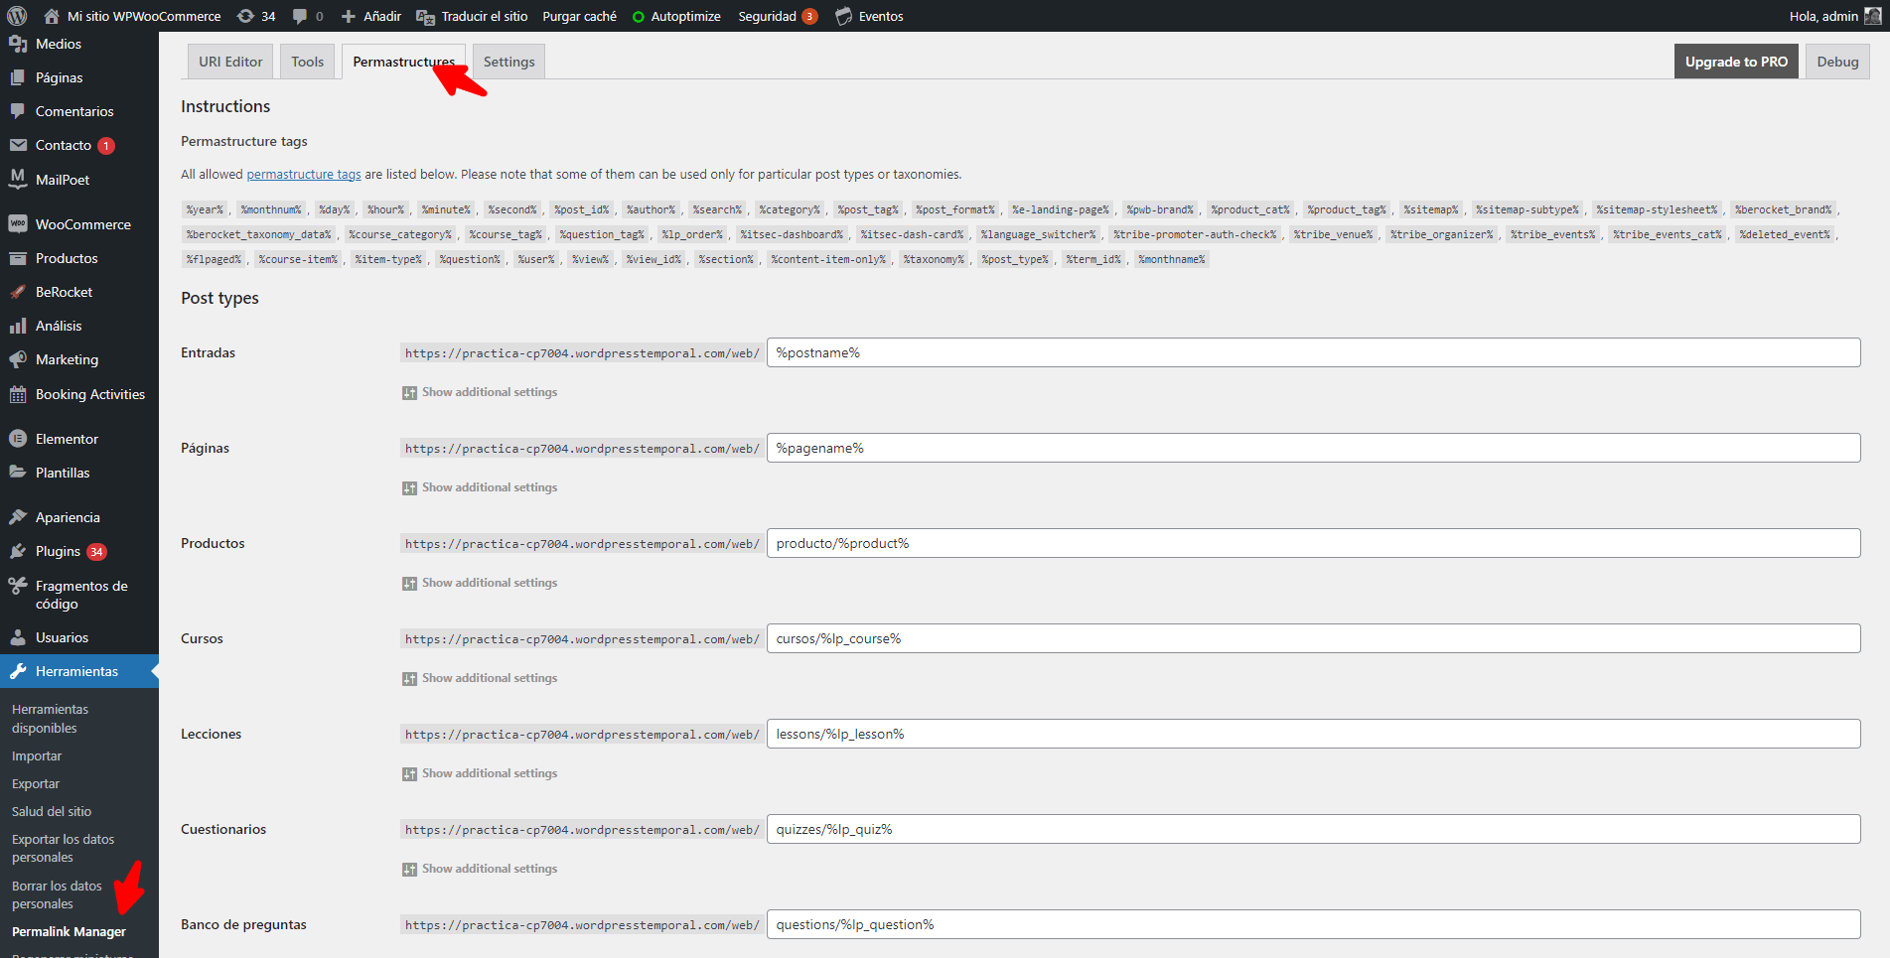Expand additional settings for Cuestionarios
This screenshot has height=958, width=1890.
click(480, 869)
